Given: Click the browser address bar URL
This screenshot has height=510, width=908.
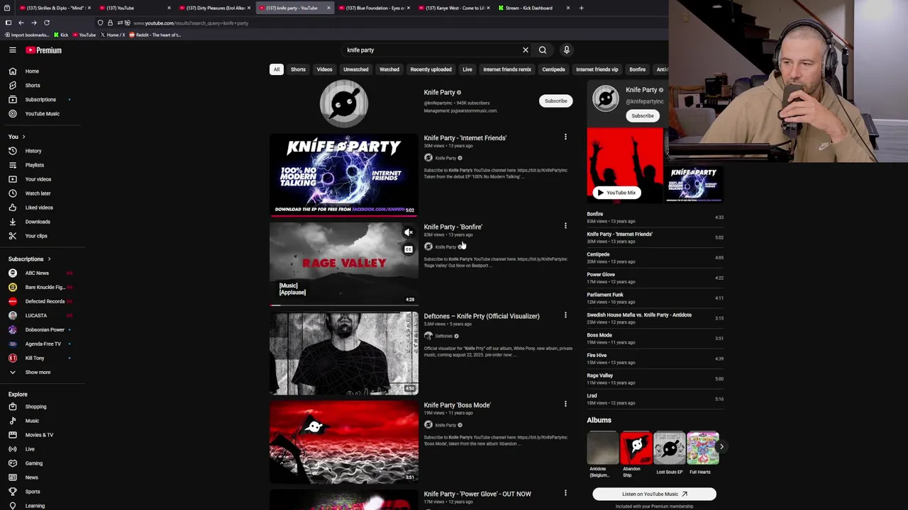Looking at the screenshot, I should (191, 23).
